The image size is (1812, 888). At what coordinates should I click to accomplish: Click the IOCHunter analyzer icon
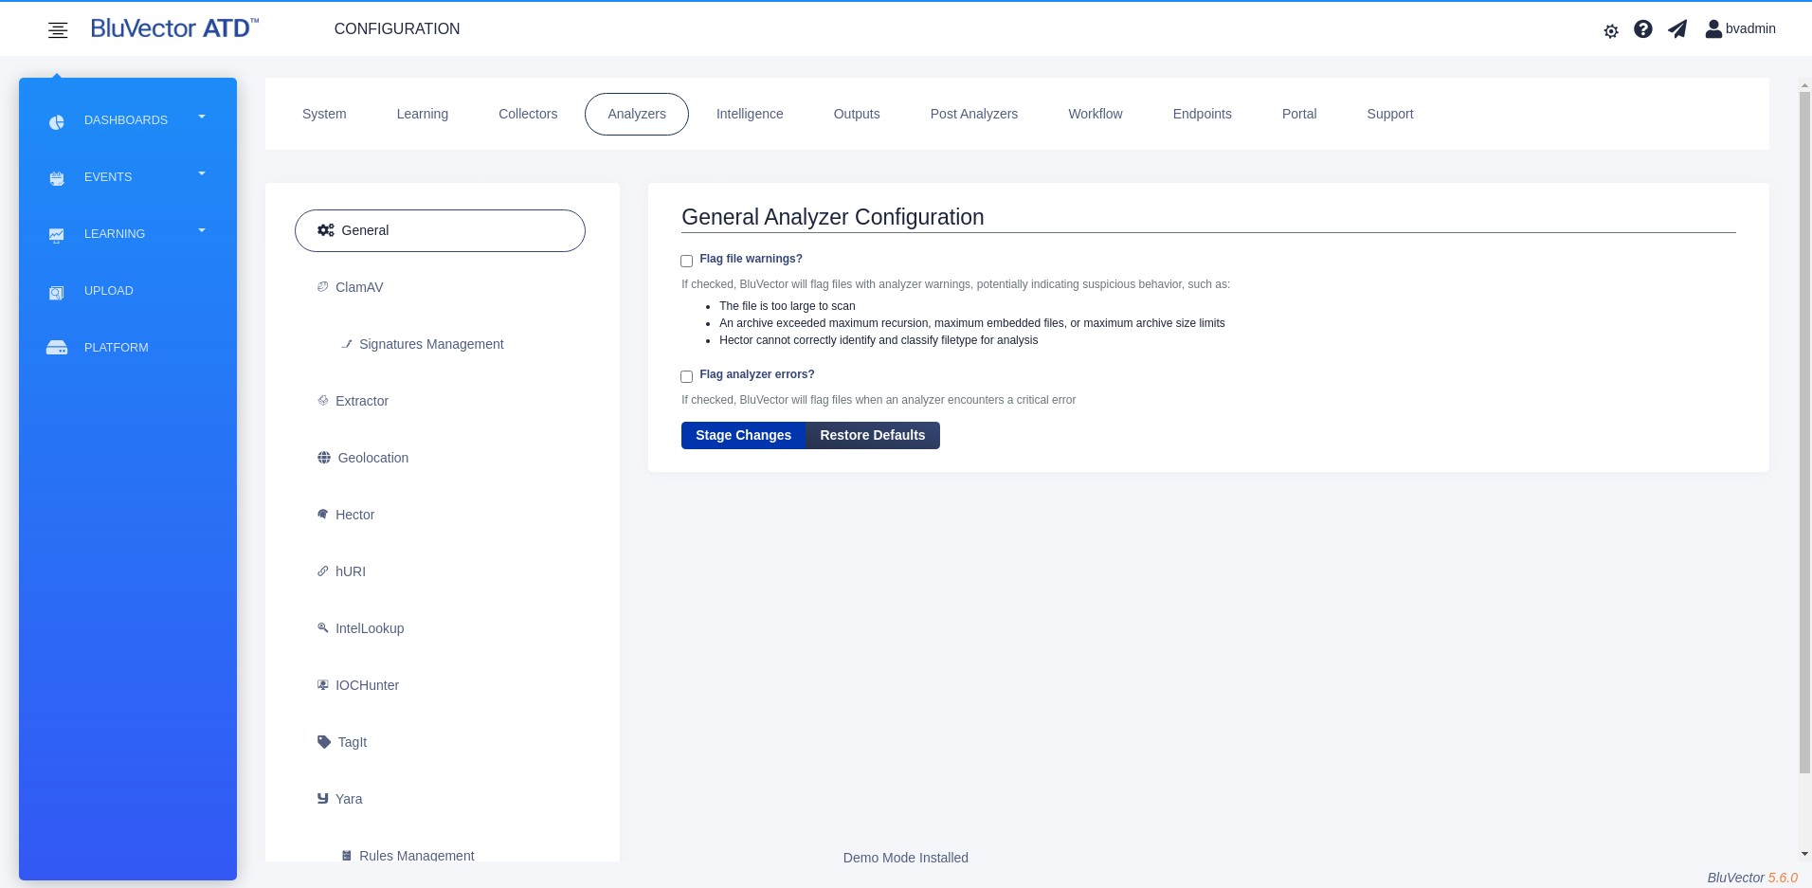click(x=322, y=684)
